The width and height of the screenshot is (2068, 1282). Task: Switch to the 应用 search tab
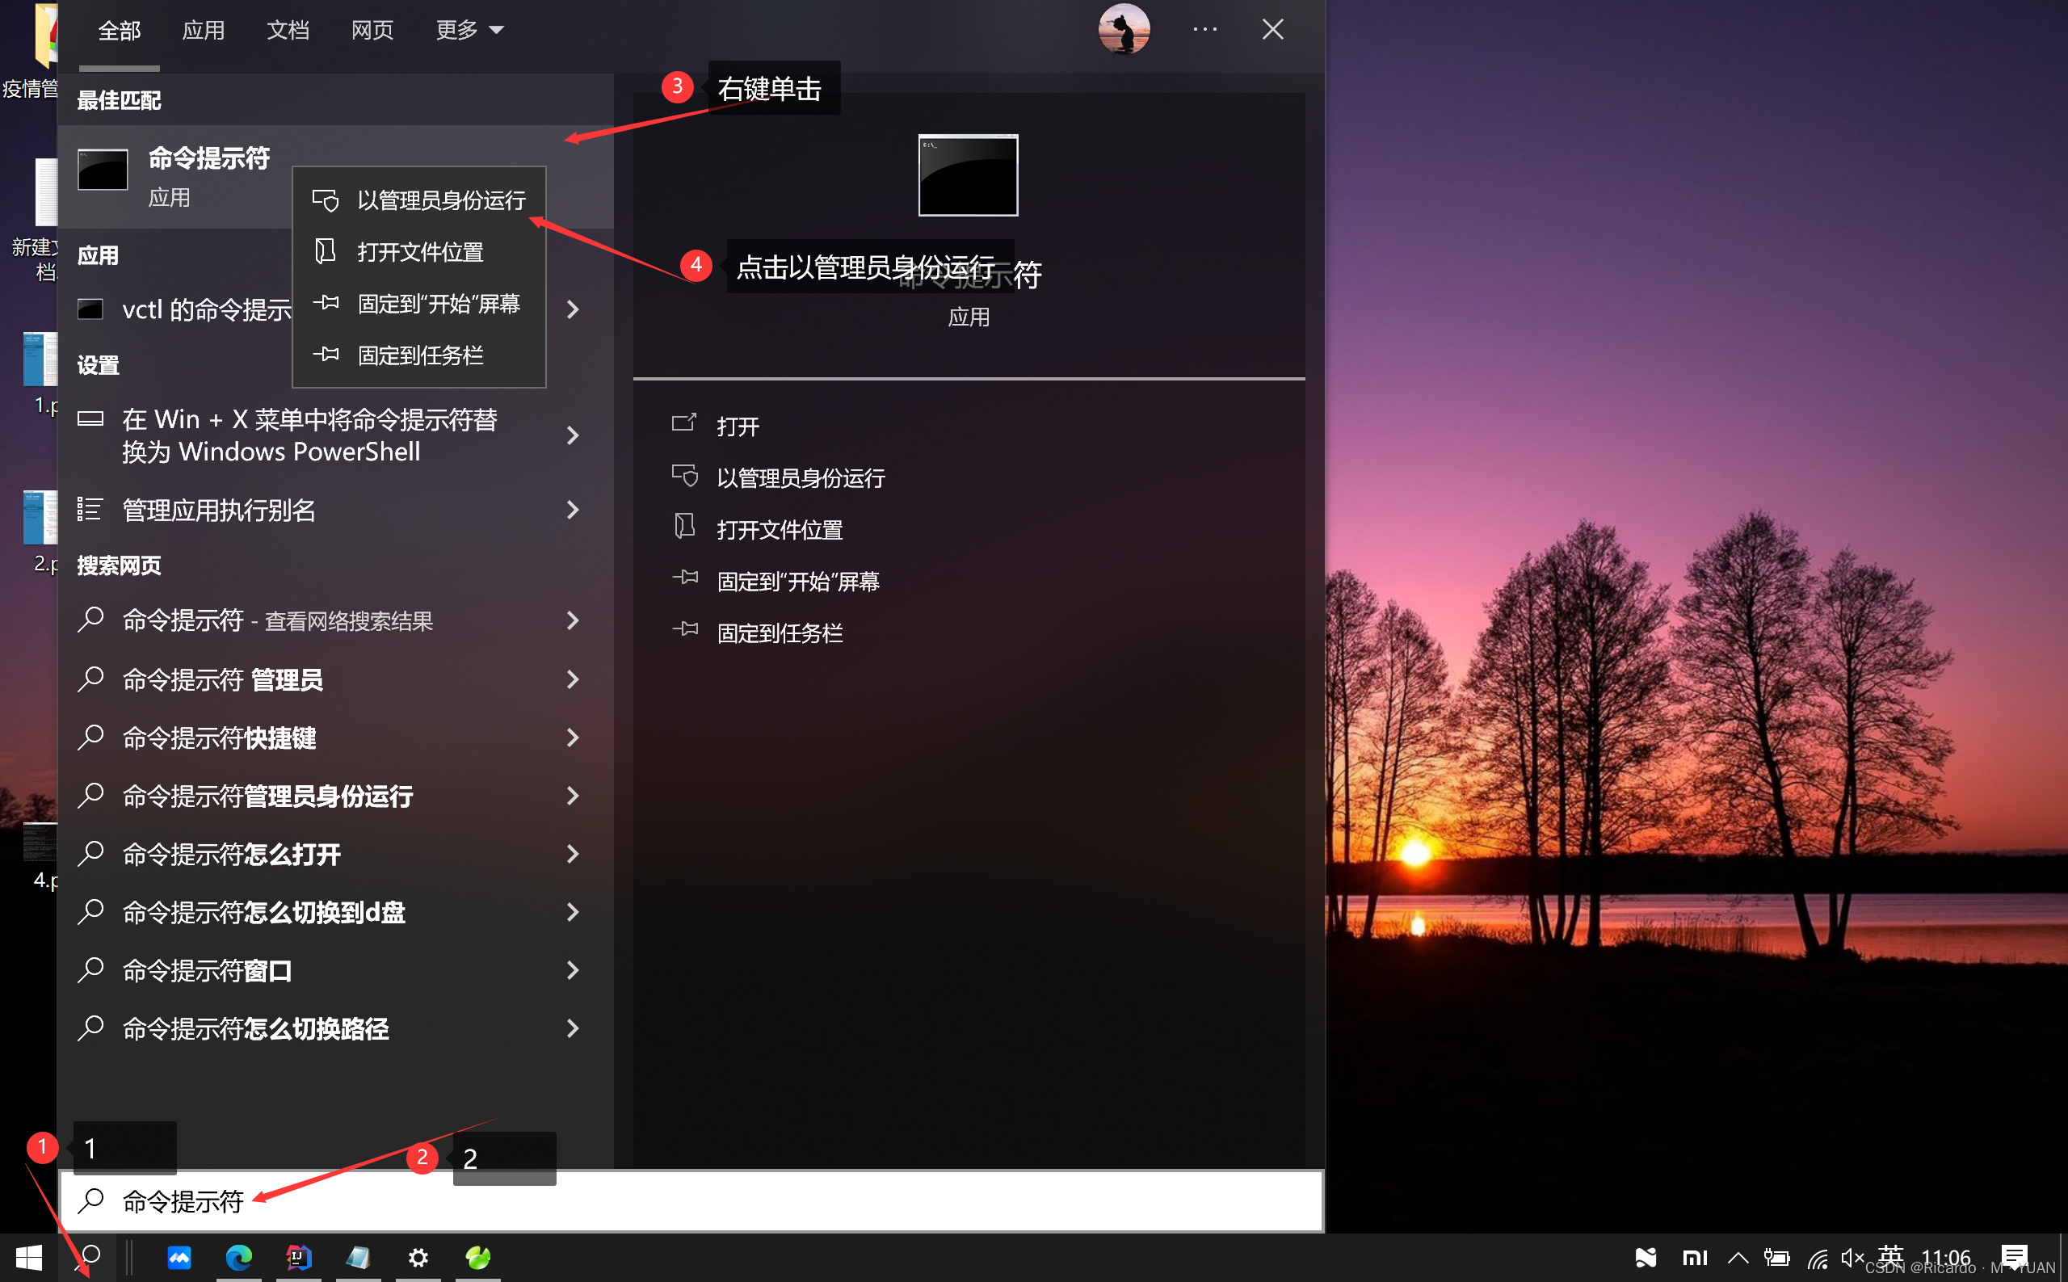coord(204,31)
